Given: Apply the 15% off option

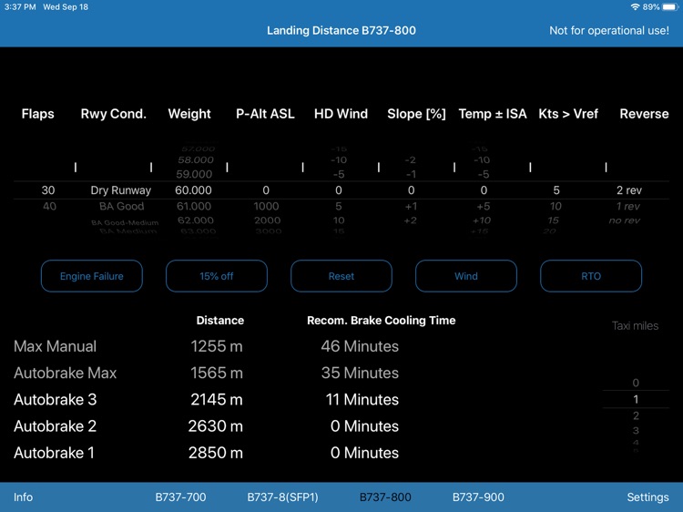Looking at the screenshot, I should (217, 276).
